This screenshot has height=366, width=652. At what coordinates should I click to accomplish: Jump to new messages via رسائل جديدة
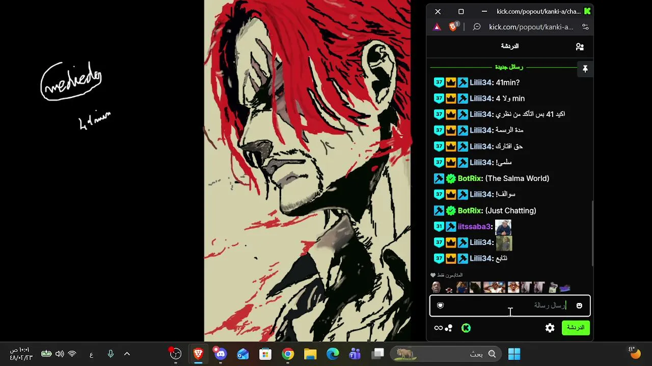[509, 67]
